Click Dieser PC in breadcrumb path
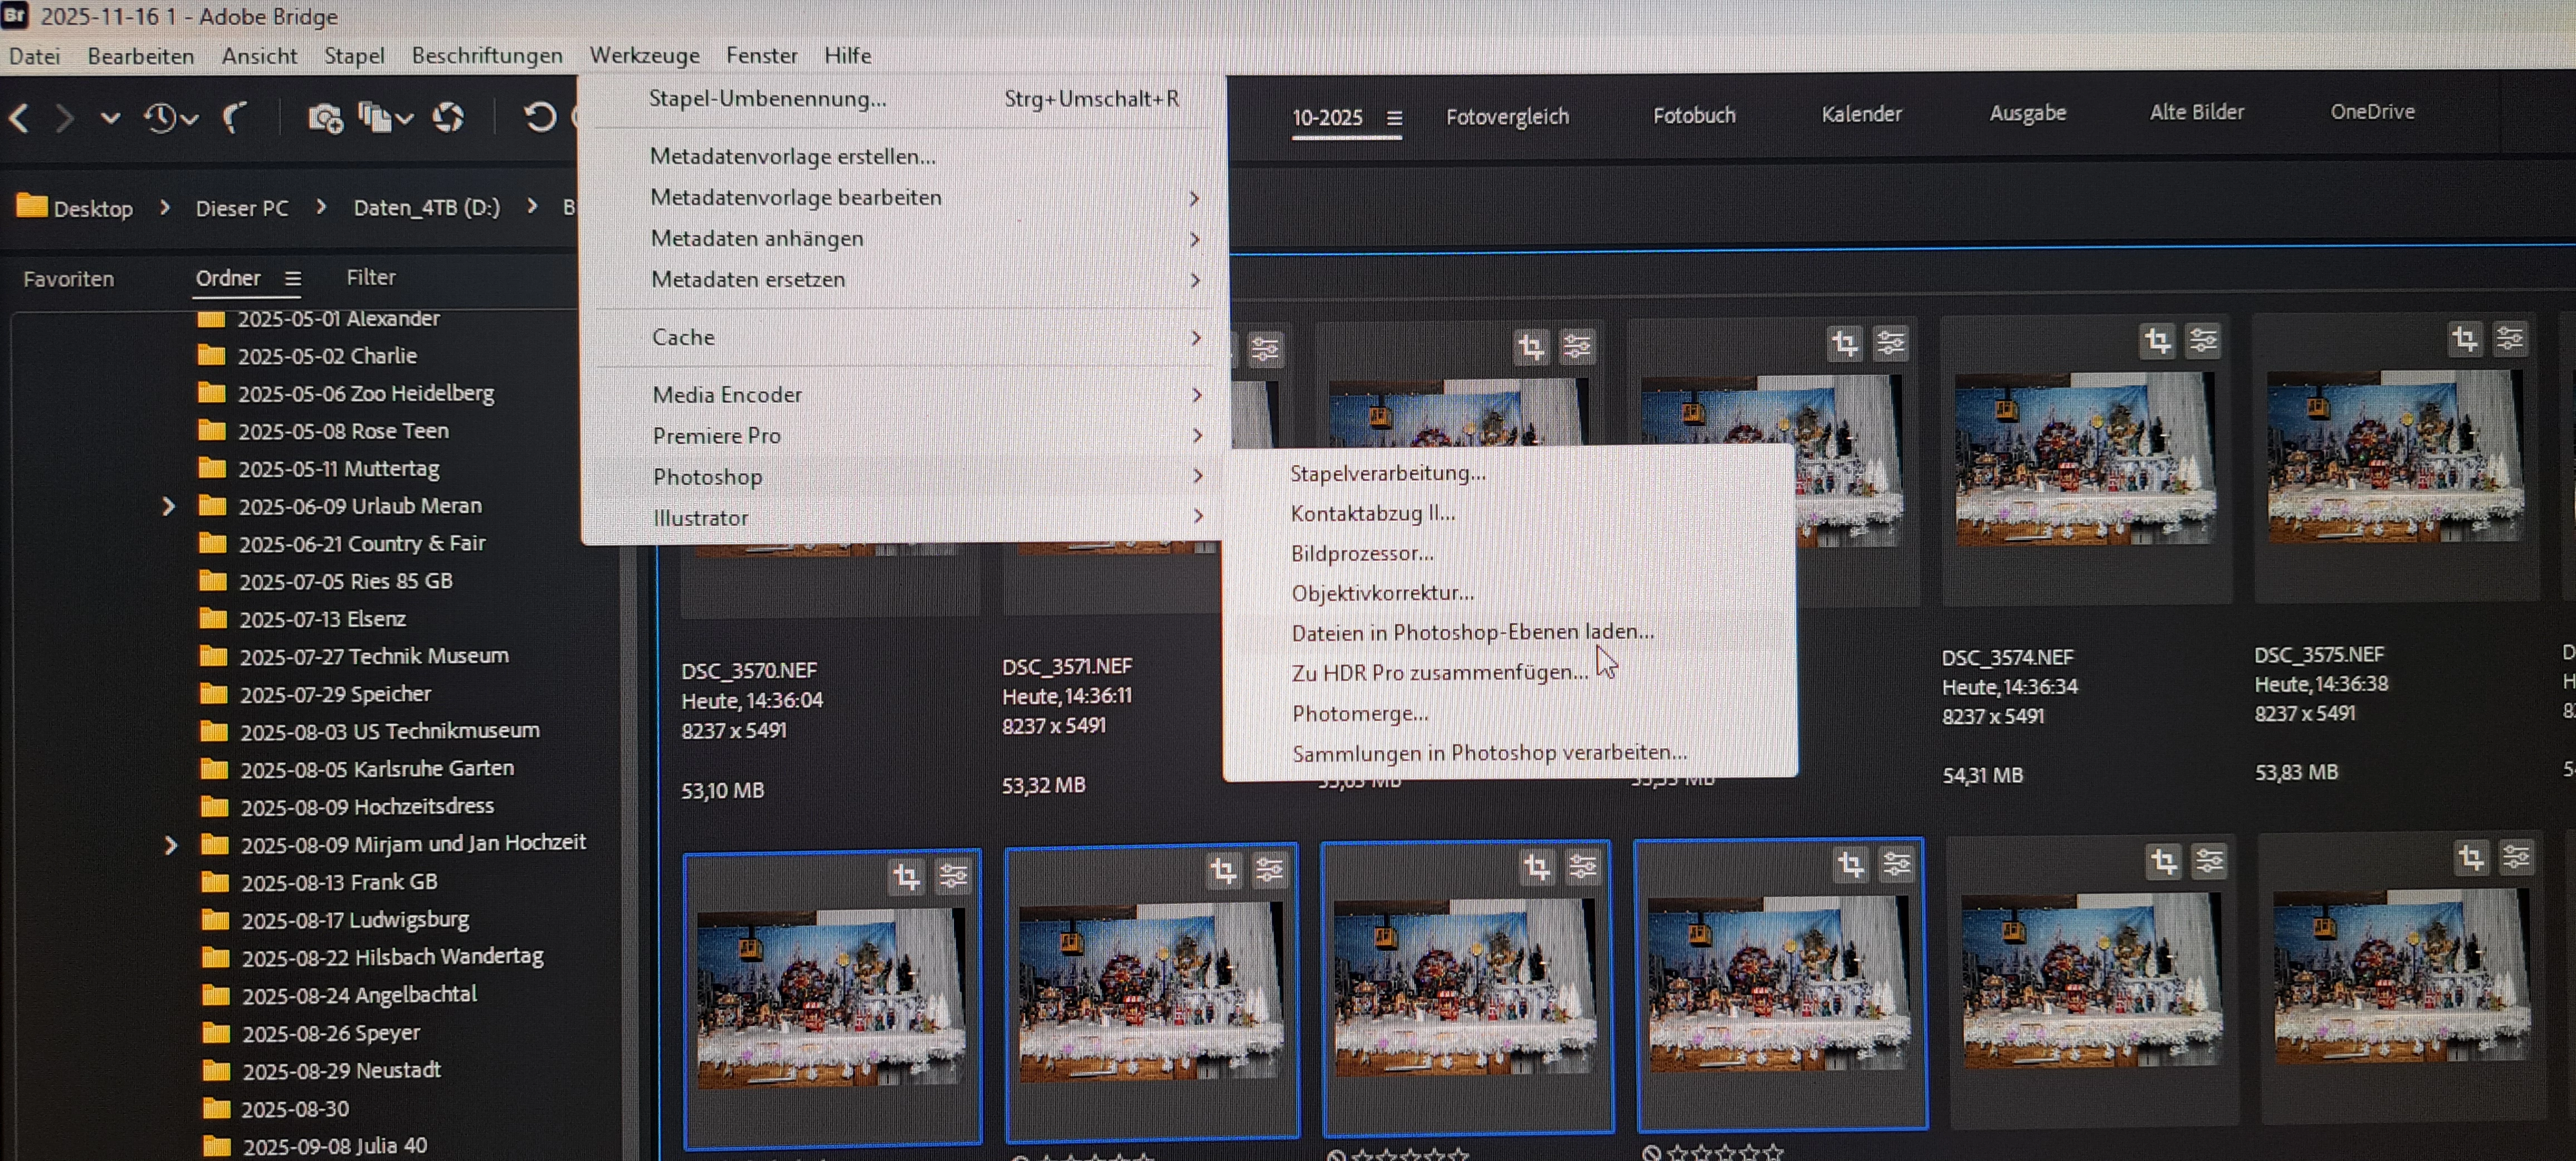Viewport: 2576px width, 1161px height. point(242,209)
